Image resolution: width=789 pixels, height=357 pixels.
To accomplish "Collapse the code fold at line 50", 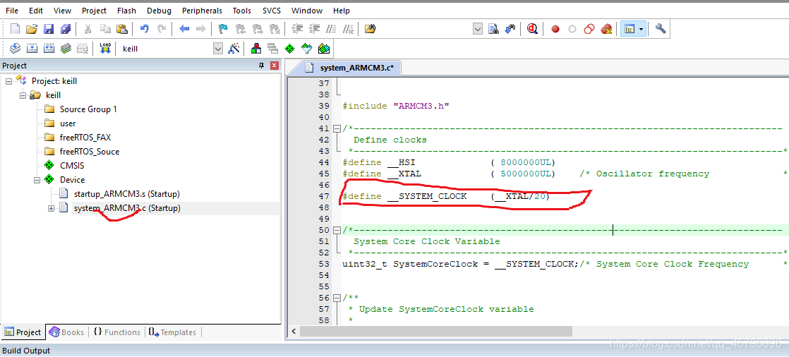I will [336, 230].
